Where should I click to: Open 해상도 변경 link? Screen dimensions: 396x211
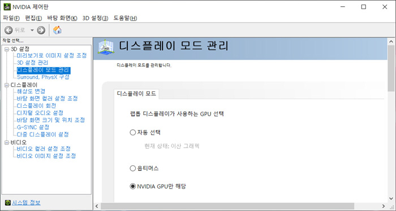tap(31, 91)
